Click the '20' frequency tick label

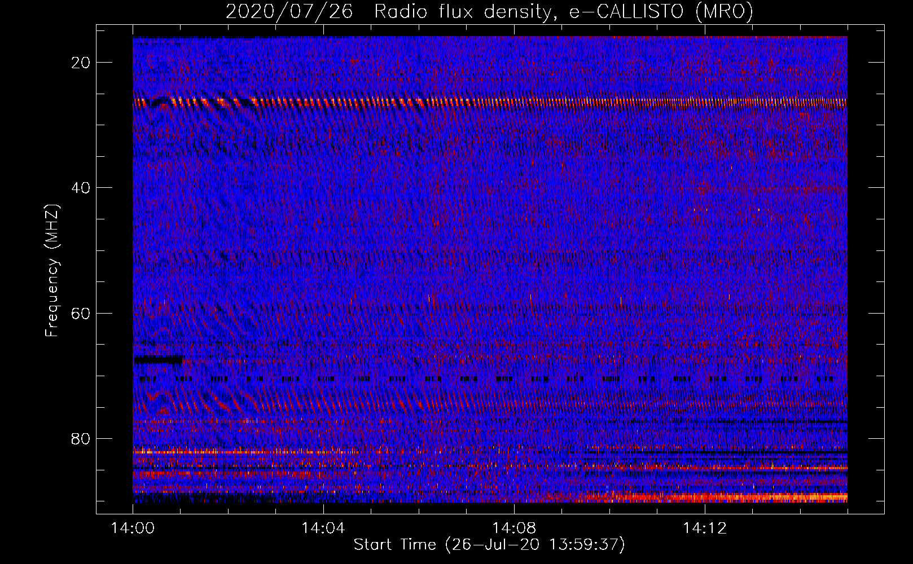click(81, 63)
